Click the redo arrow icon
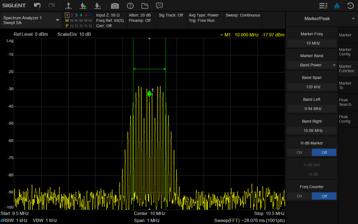Viewport: 358px width, 224px height. click(52, 6)
